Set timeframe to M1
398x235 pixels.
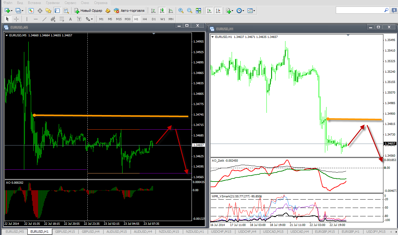coord(101,19)
